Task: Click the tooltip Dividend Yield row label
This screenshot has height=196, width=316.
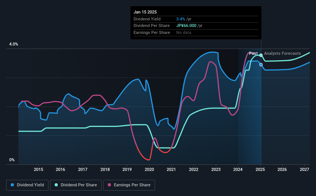Action: tap(147, 19)
